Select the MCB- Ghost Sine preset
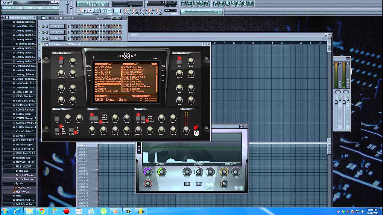 coord(133,72)
